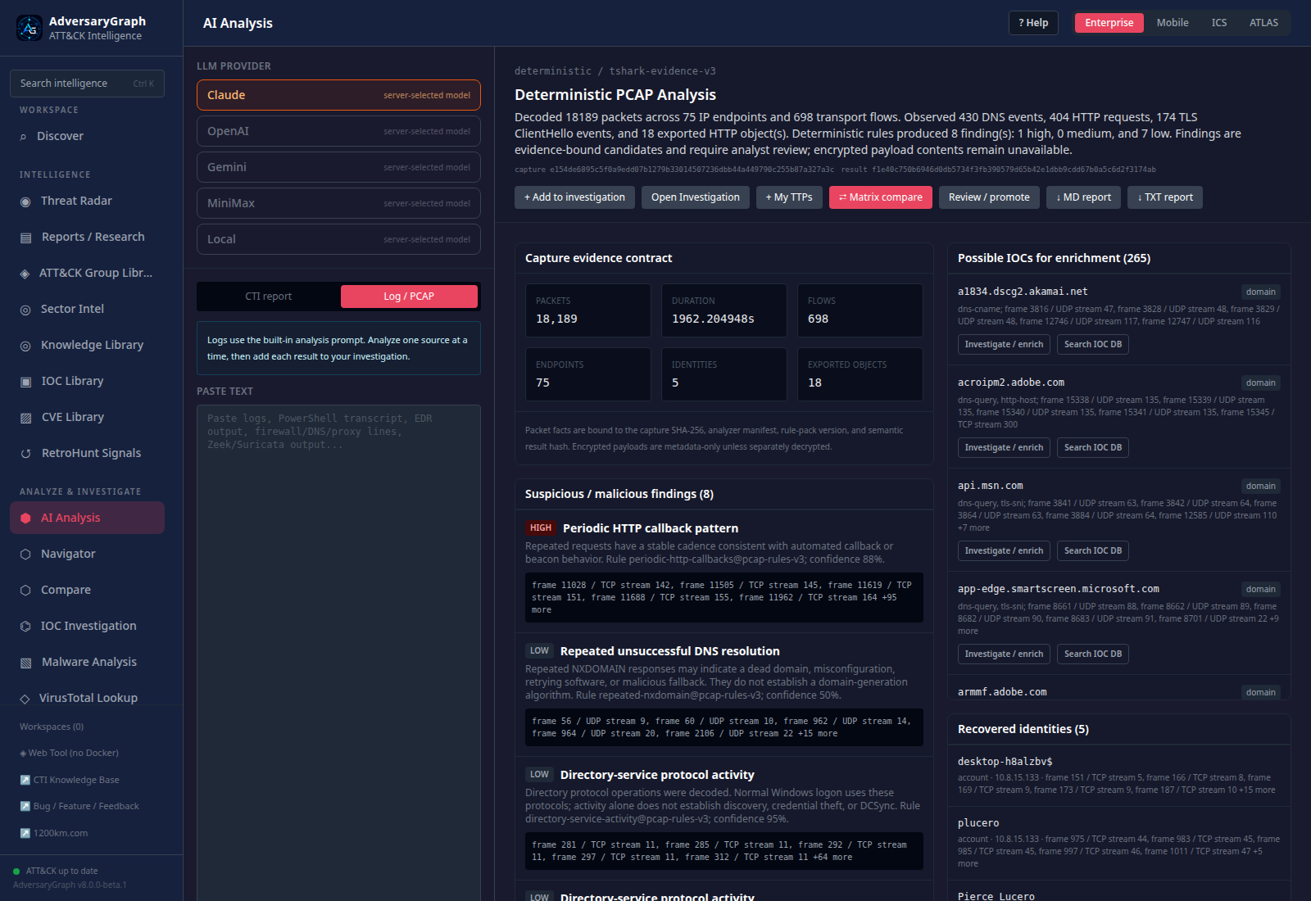Download the TXT report

pos(1165,197)
